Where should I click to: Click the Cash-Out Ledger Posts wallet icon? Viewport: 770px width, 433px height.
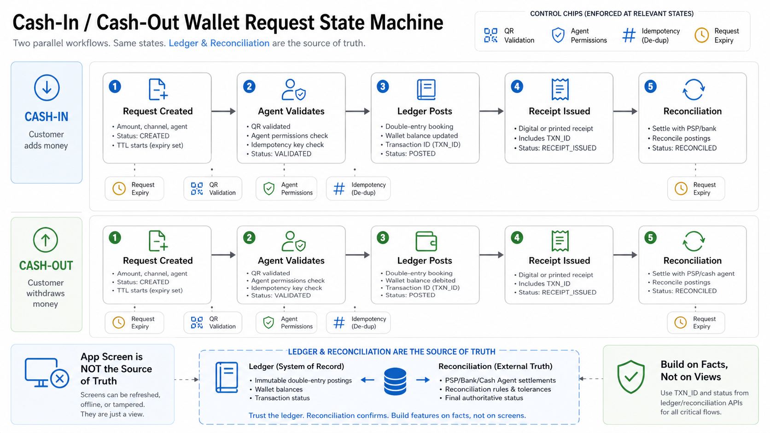pos(426,241)
